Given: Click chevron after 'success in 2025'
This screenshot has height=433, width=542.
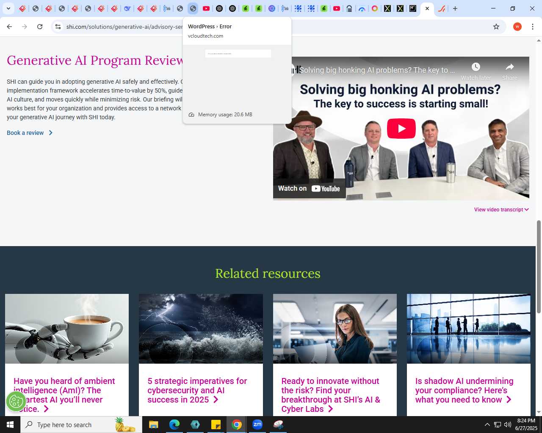Looking at the screenshot, I should point(216,400).
